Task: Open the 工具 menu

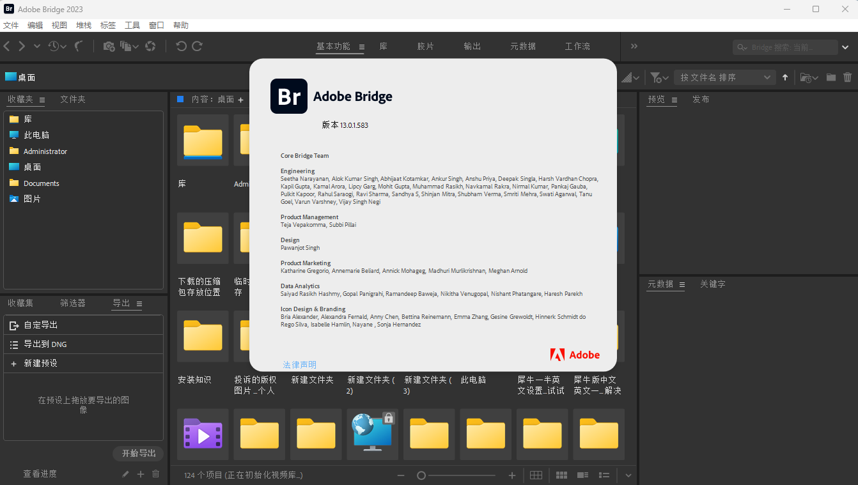Action: pos(132,25)
